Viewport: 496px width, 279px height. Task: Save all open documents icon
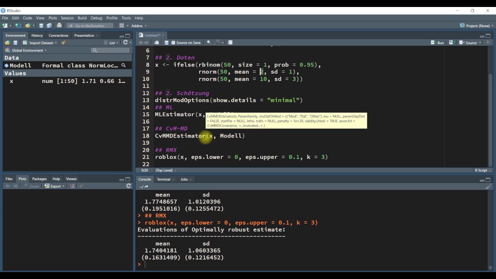49,26
